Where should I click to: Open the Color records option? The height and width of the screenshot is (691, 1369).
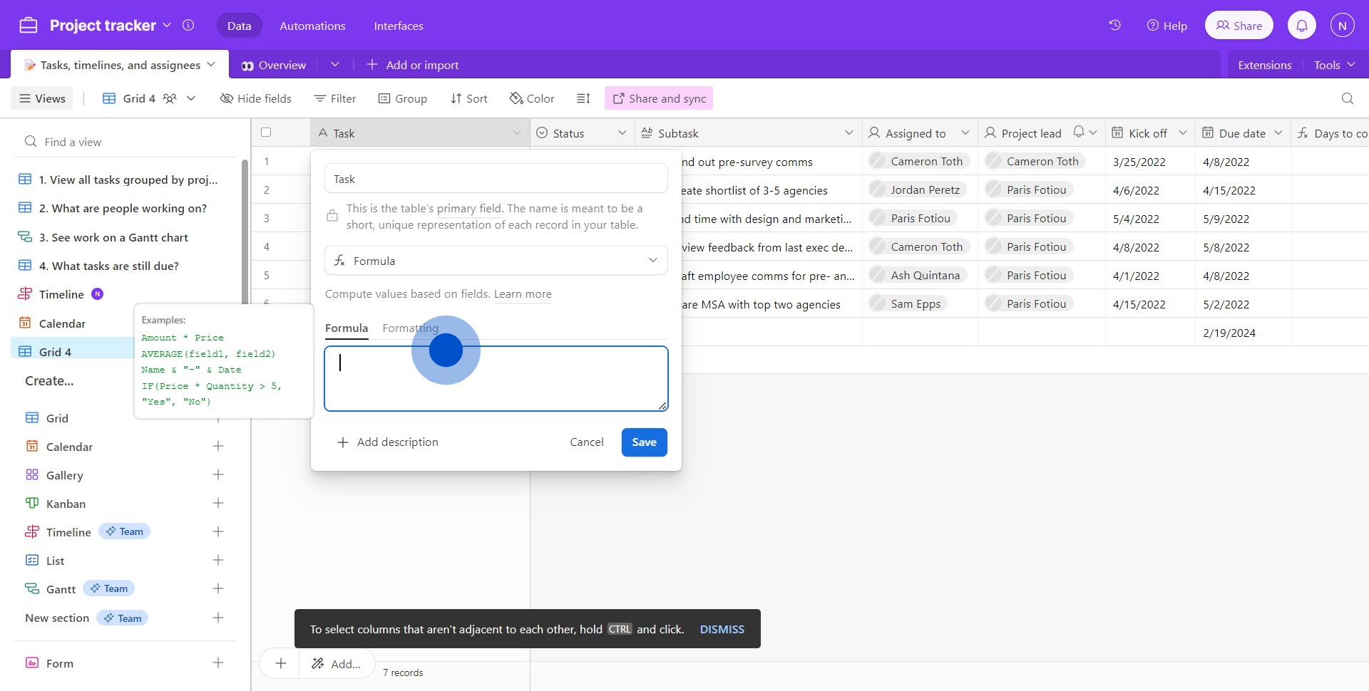[532, 98]
